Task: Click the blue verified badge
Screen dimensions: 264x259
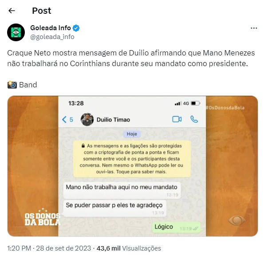Action: (x=76, y=28)
